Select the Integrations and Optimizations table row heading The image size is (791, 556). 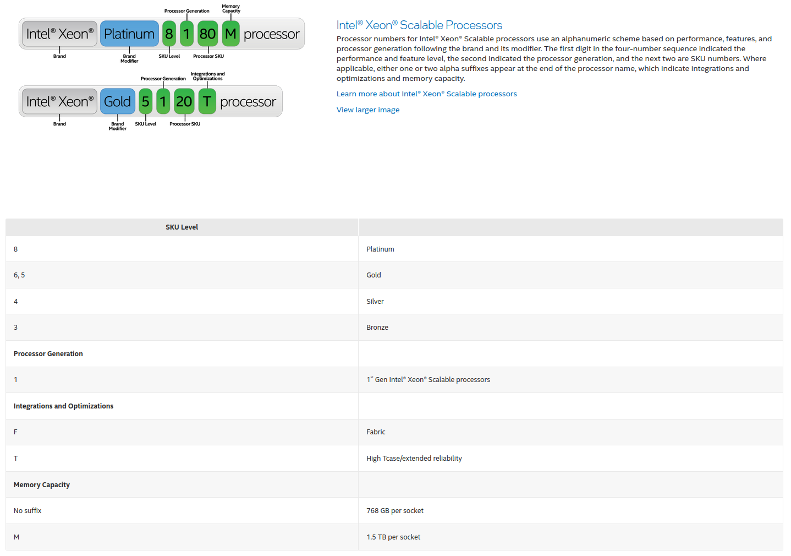[63, 406]
